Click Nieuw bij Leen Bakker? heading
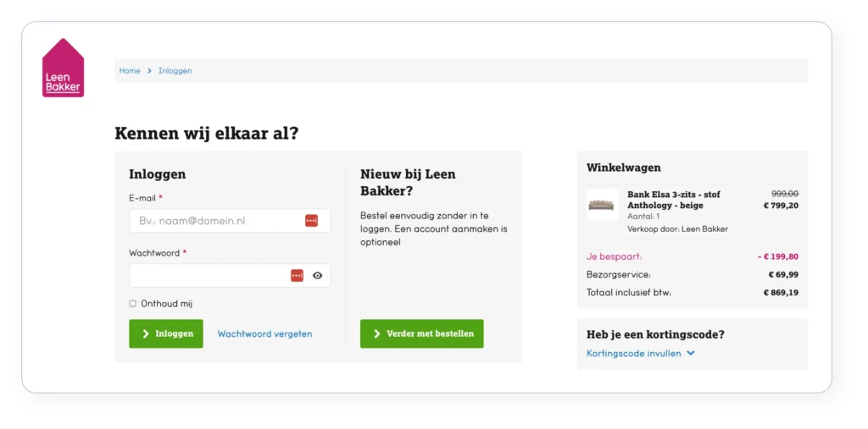868x429 pixels. coord(408,183)
